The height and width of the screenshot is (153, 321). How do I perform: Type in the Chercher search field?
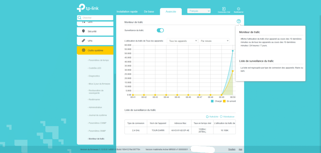[97, 18]
